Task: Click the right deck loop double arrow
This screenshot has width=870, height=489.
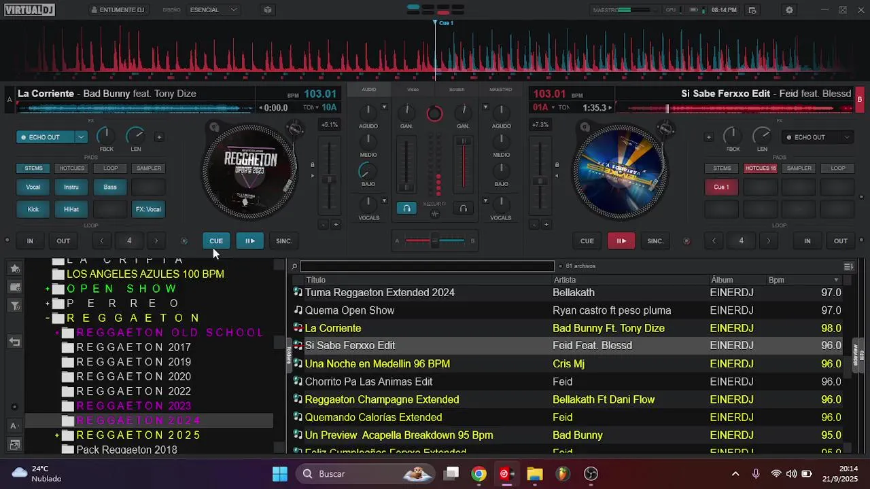Action: pos(769,241)
